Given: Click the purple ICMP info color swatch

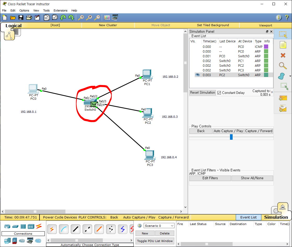Looking at the screenshot, I should pos(266,47).
